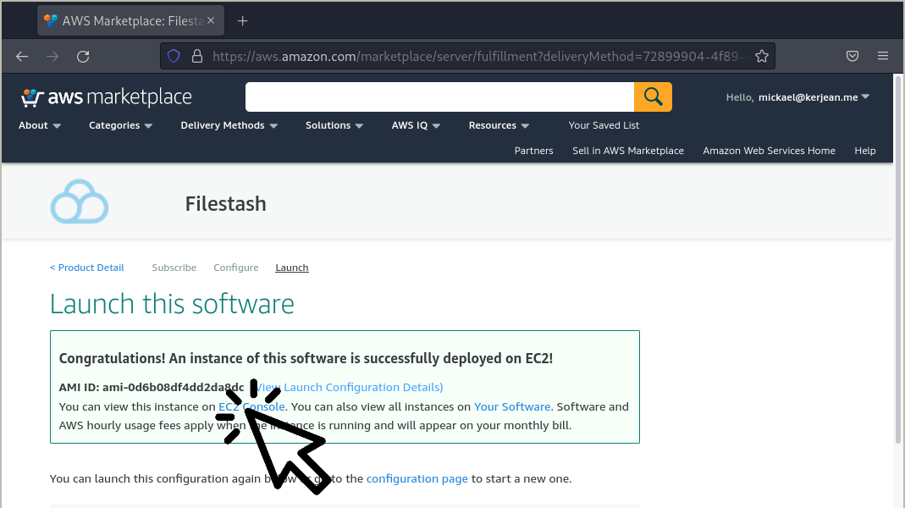Reload the current page

click(x=83, y=57)
